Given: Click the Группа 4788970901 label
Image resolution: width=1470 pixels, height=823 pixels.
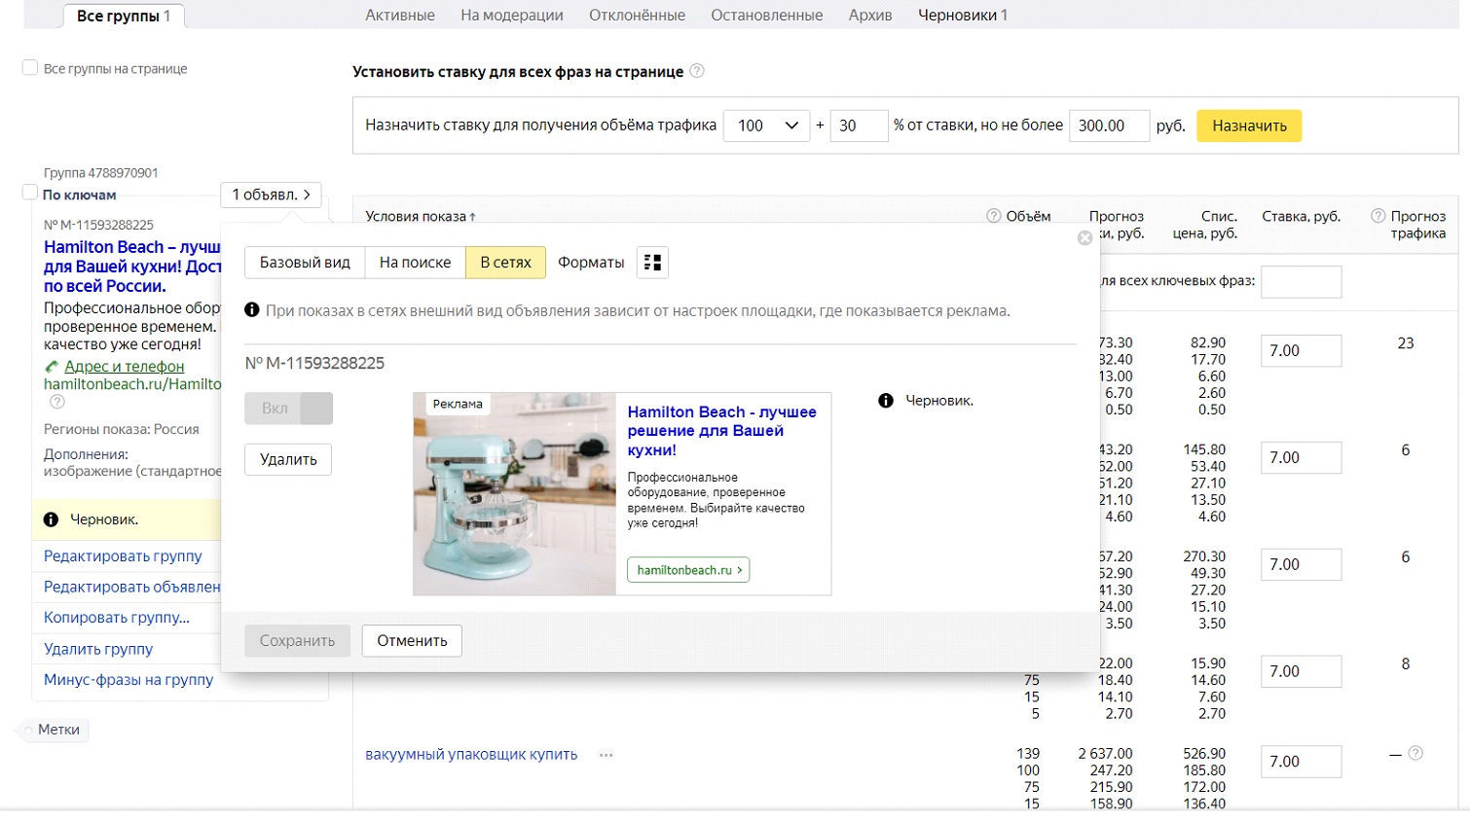Looking at the screenshot, I should (100, 173).
